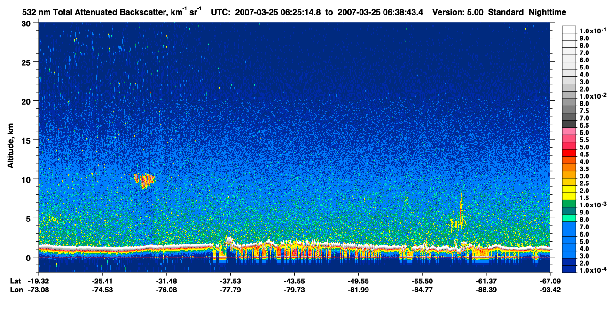Click the longitude value '-88.39'
The width and height of the screenshot is (611, 313).
[x=486, y=290]
